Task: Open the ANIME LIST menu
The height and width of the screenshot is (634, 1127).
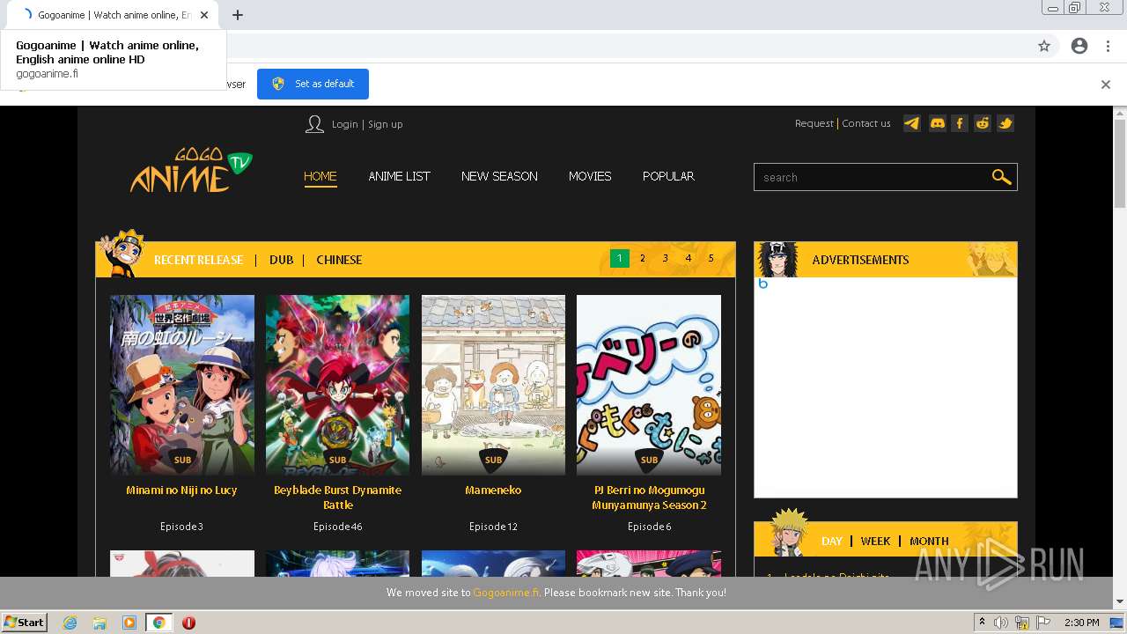Action: 399,176
